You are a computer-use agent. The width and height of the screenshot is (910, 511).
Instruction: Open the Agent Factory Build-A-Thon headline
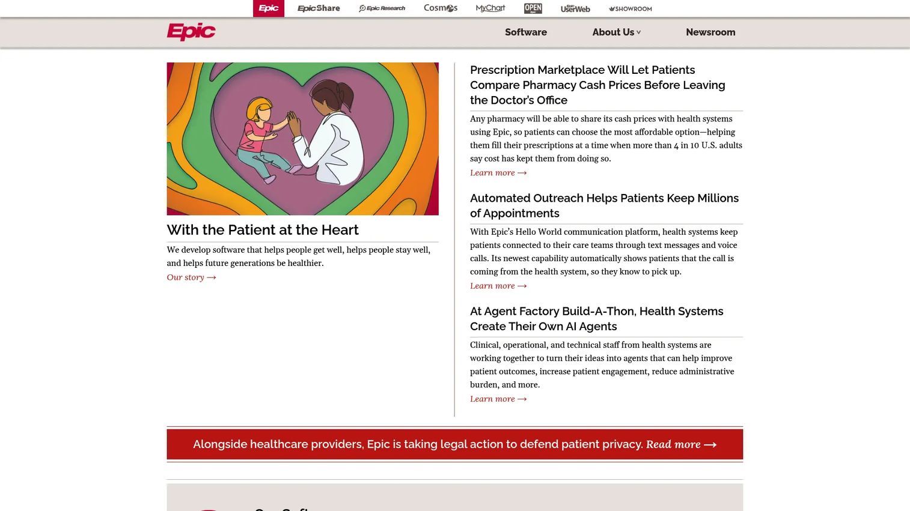tap(596, 319)
